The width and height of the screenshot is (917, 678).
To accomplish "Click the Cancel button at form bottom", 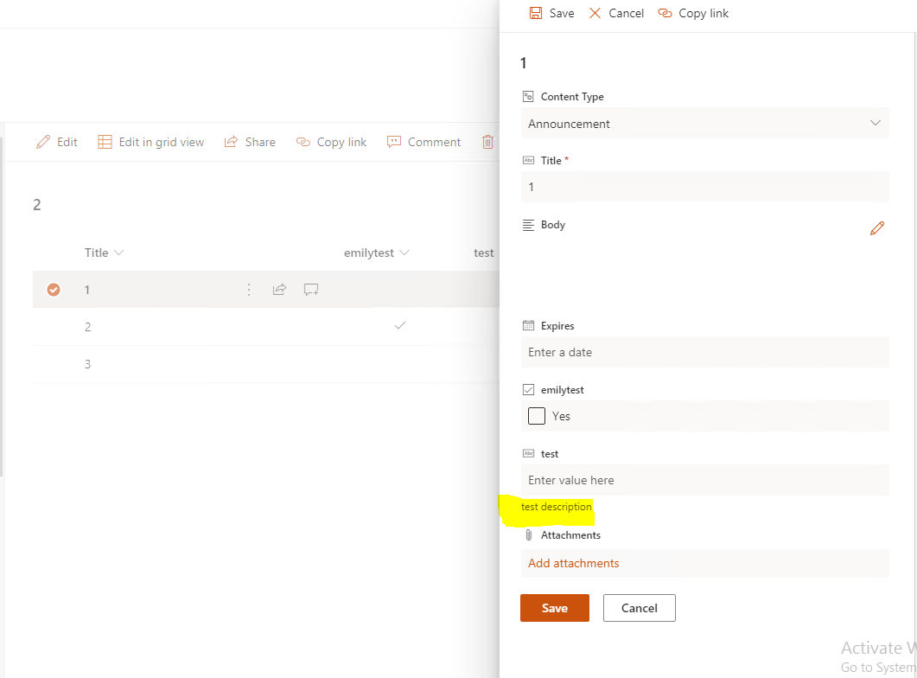I will click(640, 608).
